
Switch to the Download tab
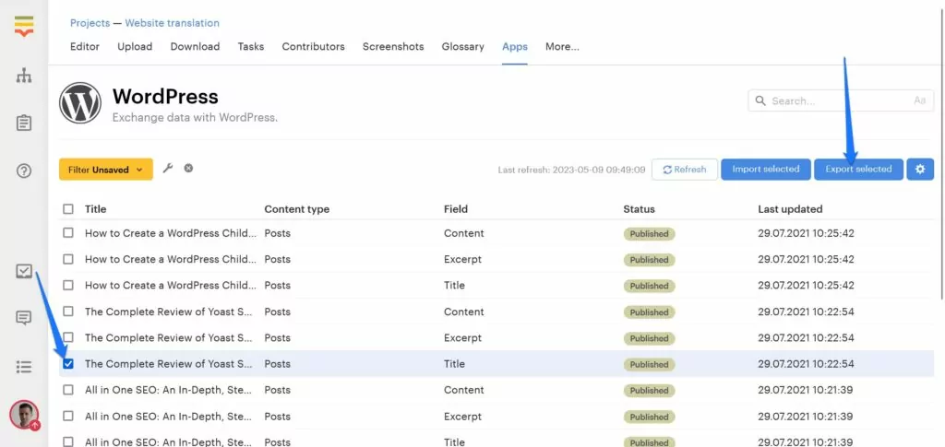pyautogui.click(x=196, y=46)
